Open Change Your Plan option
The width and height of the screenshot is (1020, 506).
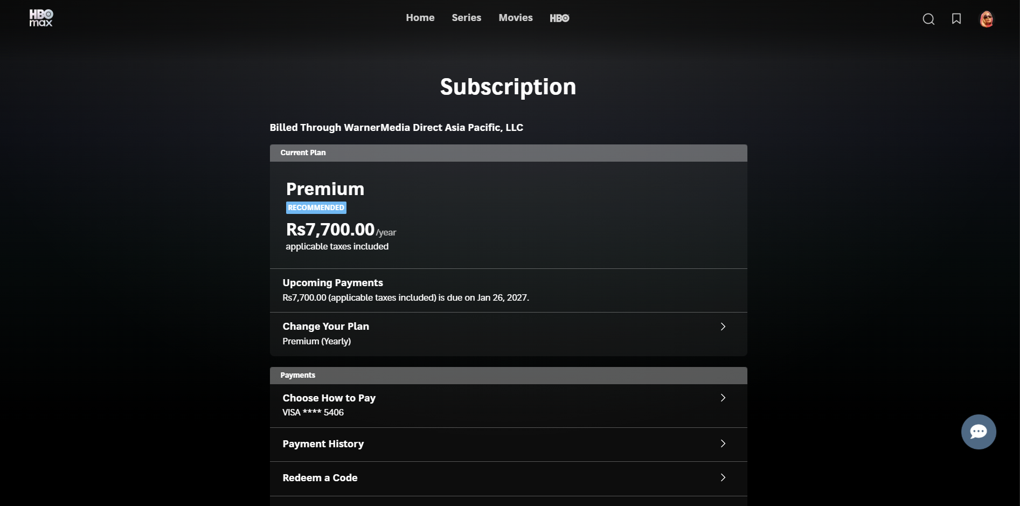(x=325, y=327)
